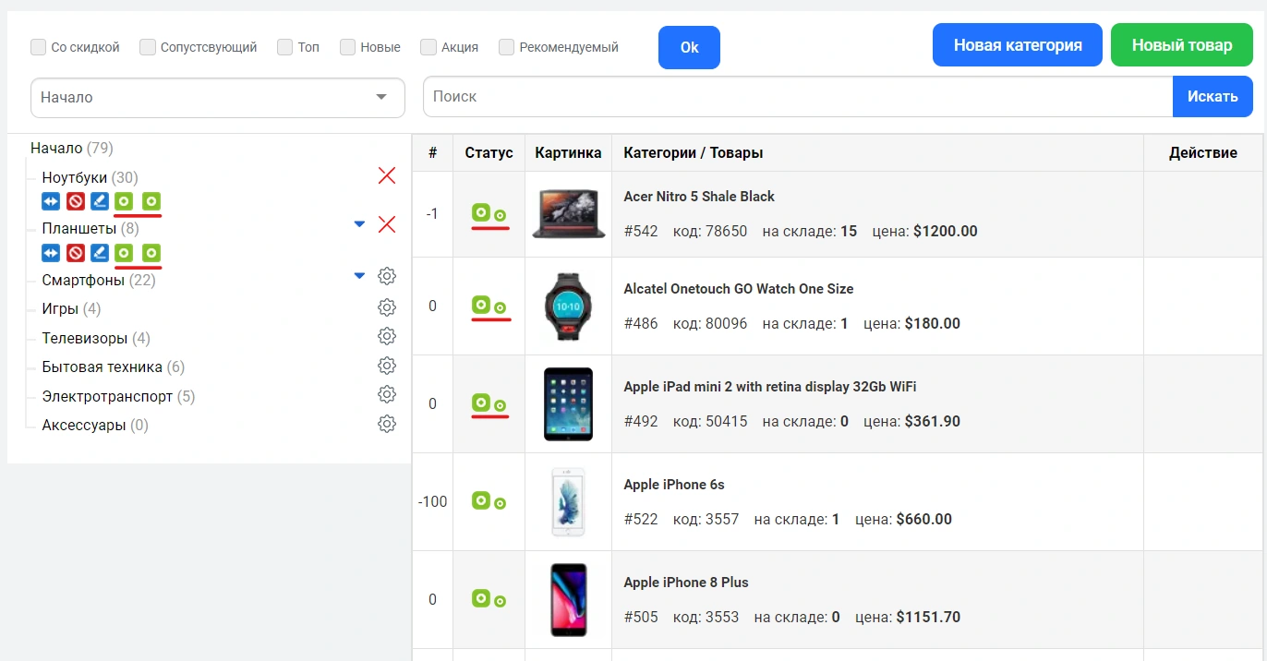
Task: Click the gear icon next to Аксессуары
Action: pyautogui.click(x=387, y=424)
